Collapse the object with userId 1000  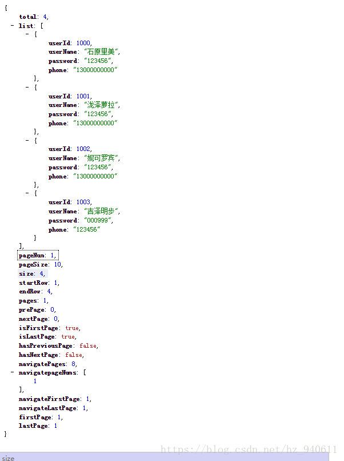tap(27, 34)
